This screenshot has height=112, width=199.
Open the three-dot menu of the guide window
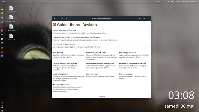tap(149, 18)
